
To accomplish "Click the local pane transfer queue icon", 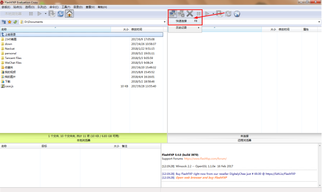I will pyautogui.click(x=52, y=14).
